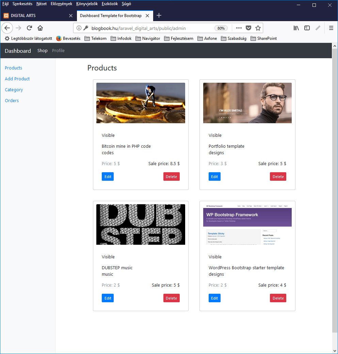Screen dimensions: 338x354
Task: Bookmark this page with the star icon
Action: pyautogui.click(x=258, y=28)
